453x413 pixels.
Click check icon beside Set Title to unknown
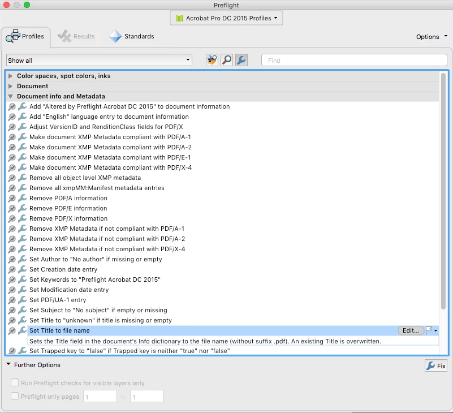(x=12, y=321)
